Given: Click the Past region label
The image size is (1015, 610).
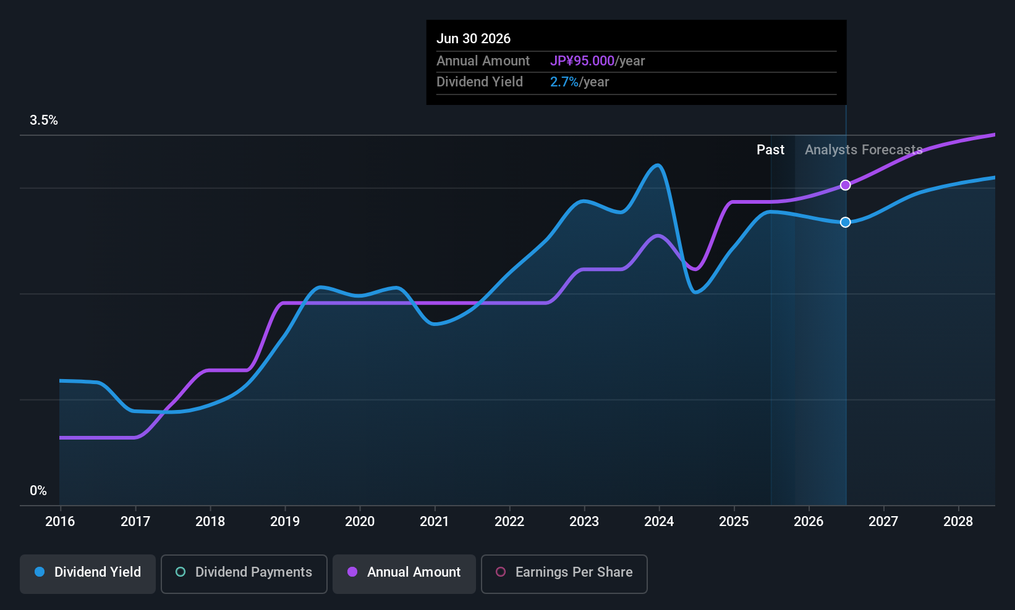Looking at the screenshot, I should 770,150.
